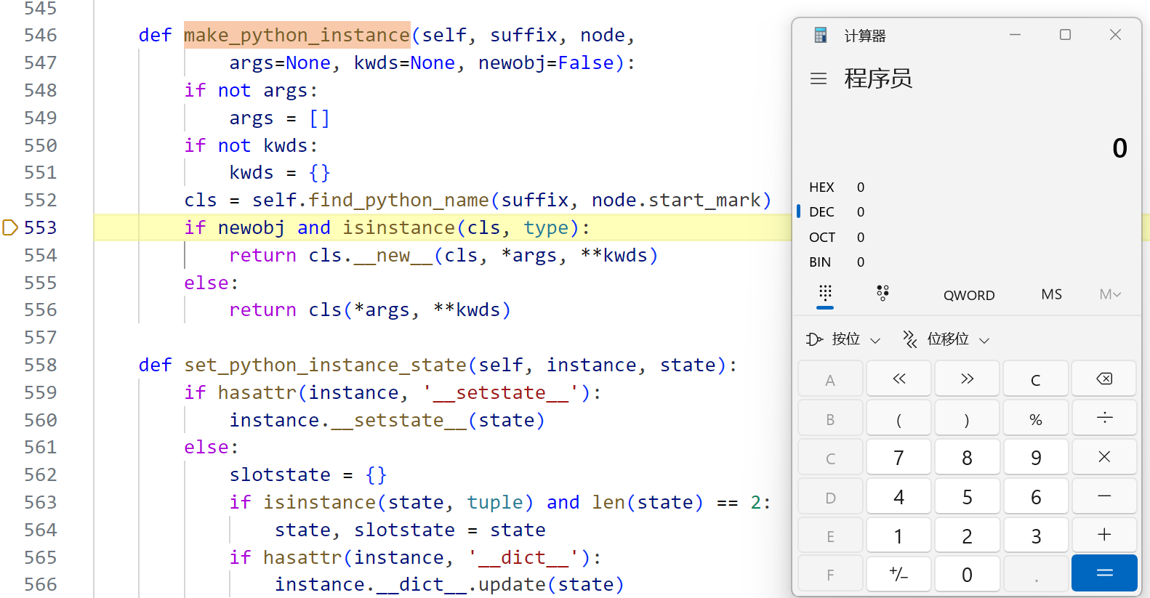Click digit 5 on keypad

(967, 496)
